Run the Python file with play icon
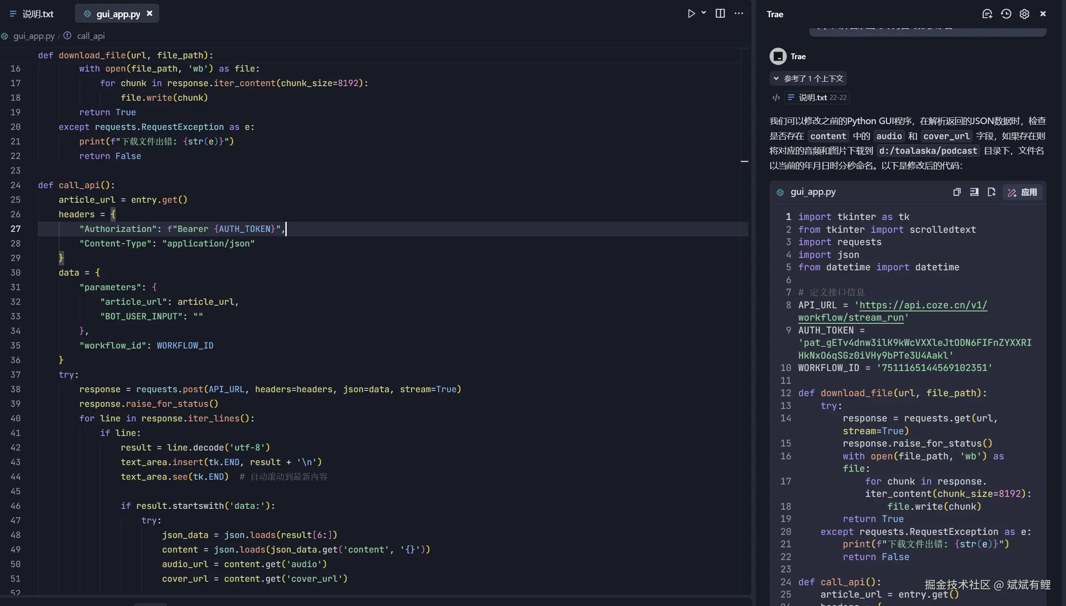1066x606 pixels. [691, 14]
